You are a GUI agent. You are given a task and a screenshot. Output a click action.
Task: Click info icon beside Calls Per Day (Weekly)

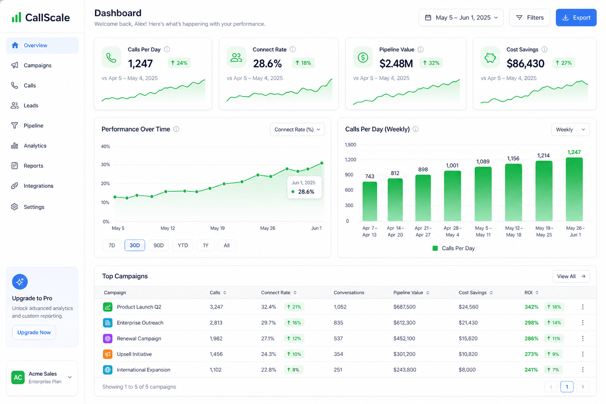[x=415, y=129]
